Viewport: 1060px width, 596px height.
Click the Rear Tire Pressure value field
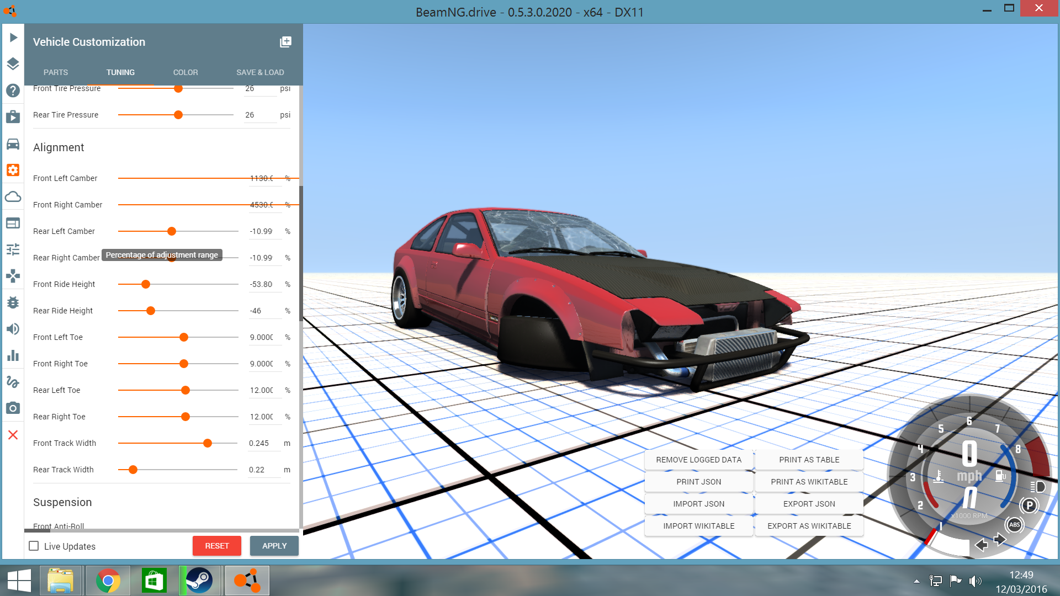(x=260, y=115)
